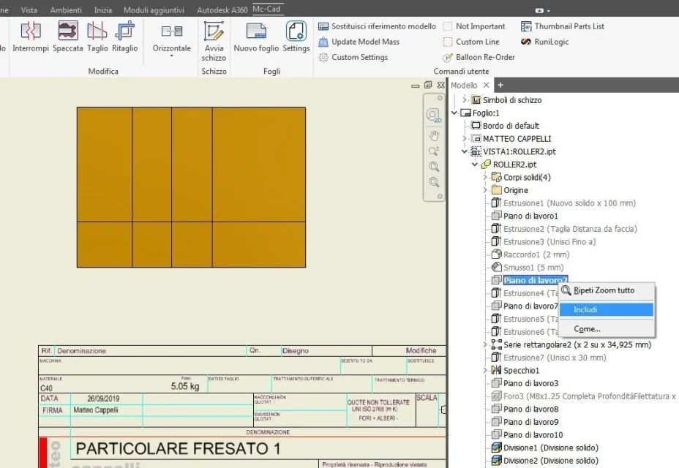Select Piano di lavoro8
679x468 pixels.
tap(525, 409)
